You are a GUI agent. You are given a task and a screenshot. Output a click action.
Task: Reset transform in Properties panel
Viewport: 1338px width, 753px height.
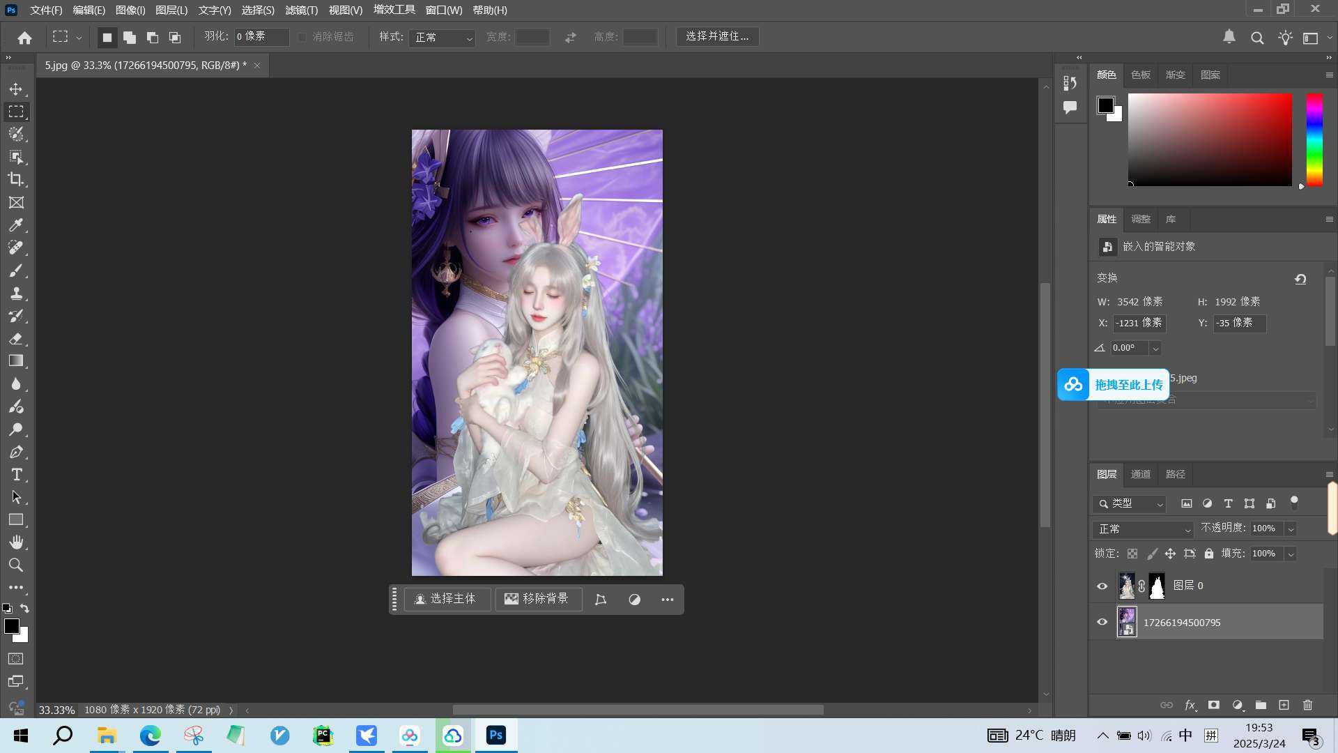1300,279
